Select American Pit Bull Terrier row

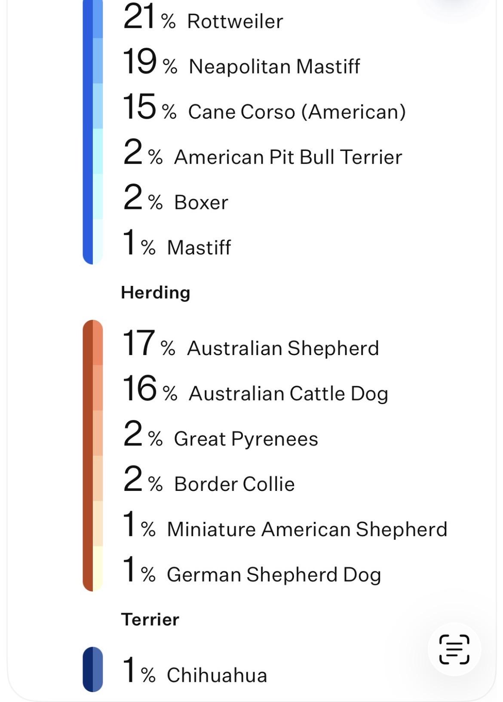288,157
